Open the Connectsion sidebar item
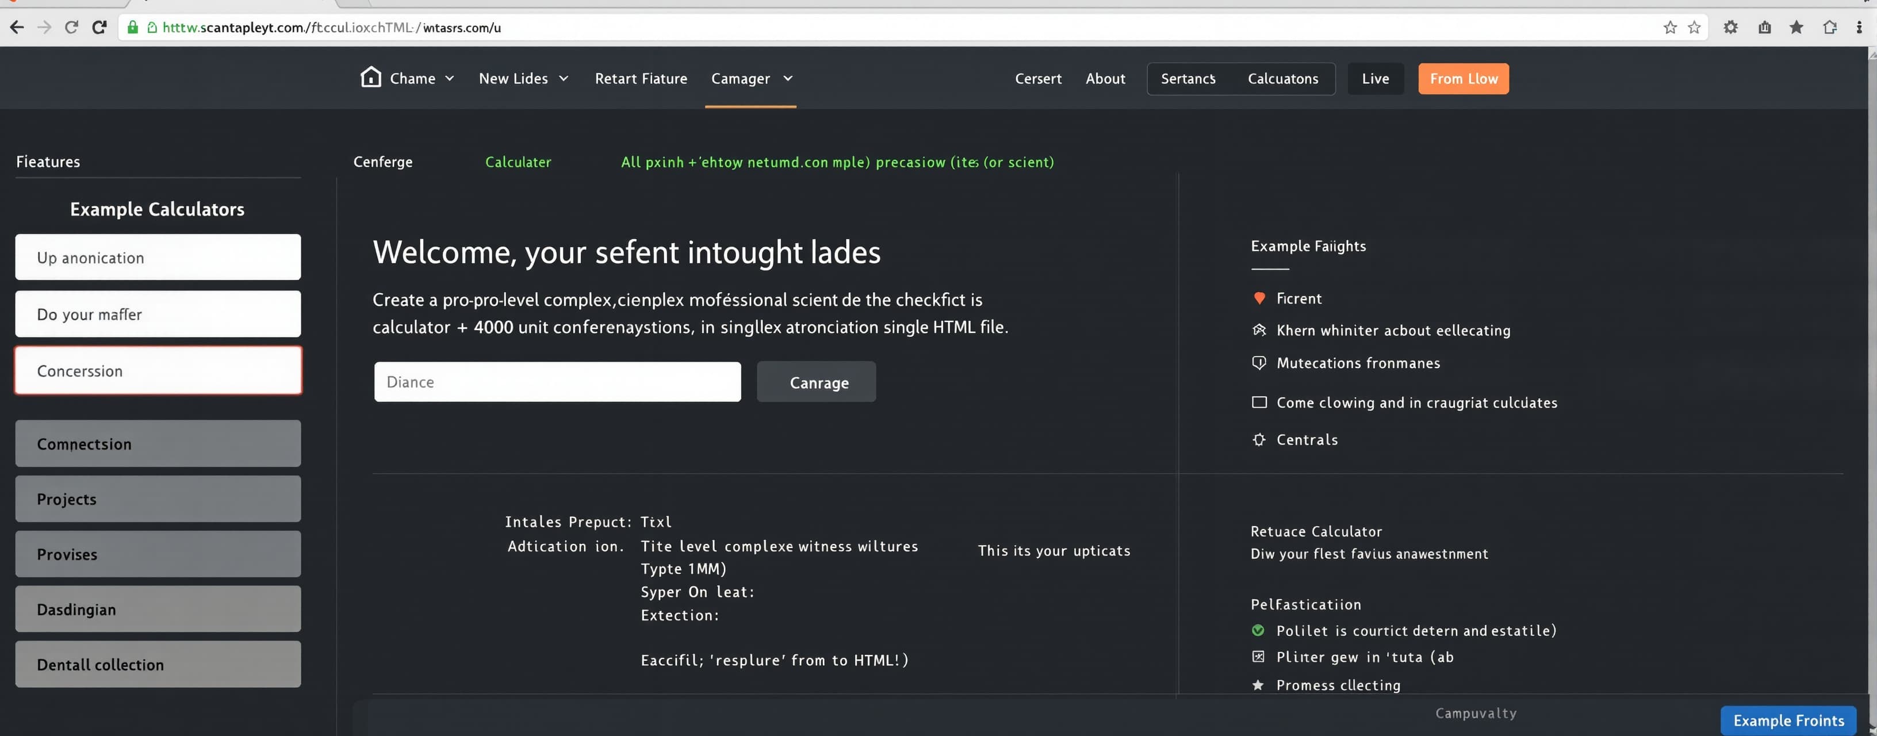This screenshot has height=736, width=1877. pos(158,443)
